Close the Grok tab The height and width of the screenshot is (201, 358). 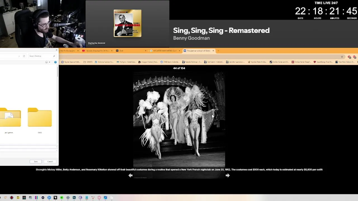145,51
